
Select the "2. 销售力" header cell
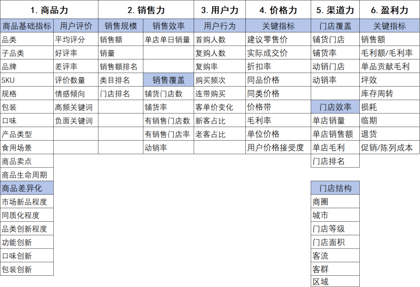pos(146,10)
